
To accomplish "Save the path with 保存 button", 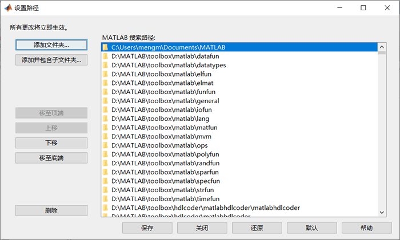I will coord(147,228).
